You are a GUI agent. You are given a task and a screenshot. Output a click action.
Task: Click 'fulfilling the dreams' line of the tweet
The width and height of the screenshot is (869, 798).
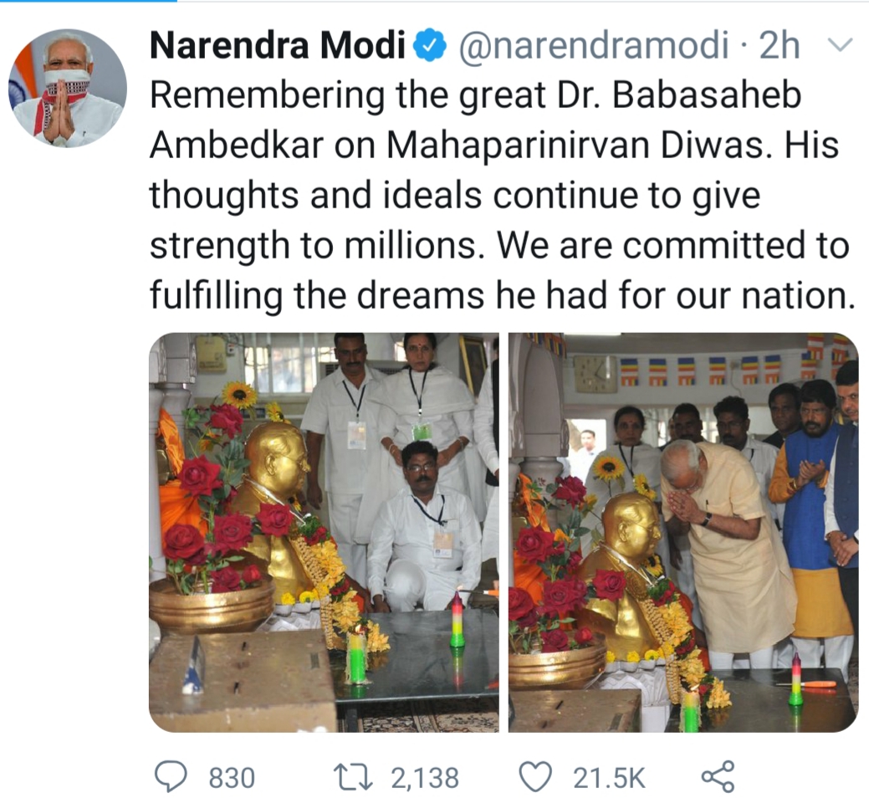click(317, 294)
